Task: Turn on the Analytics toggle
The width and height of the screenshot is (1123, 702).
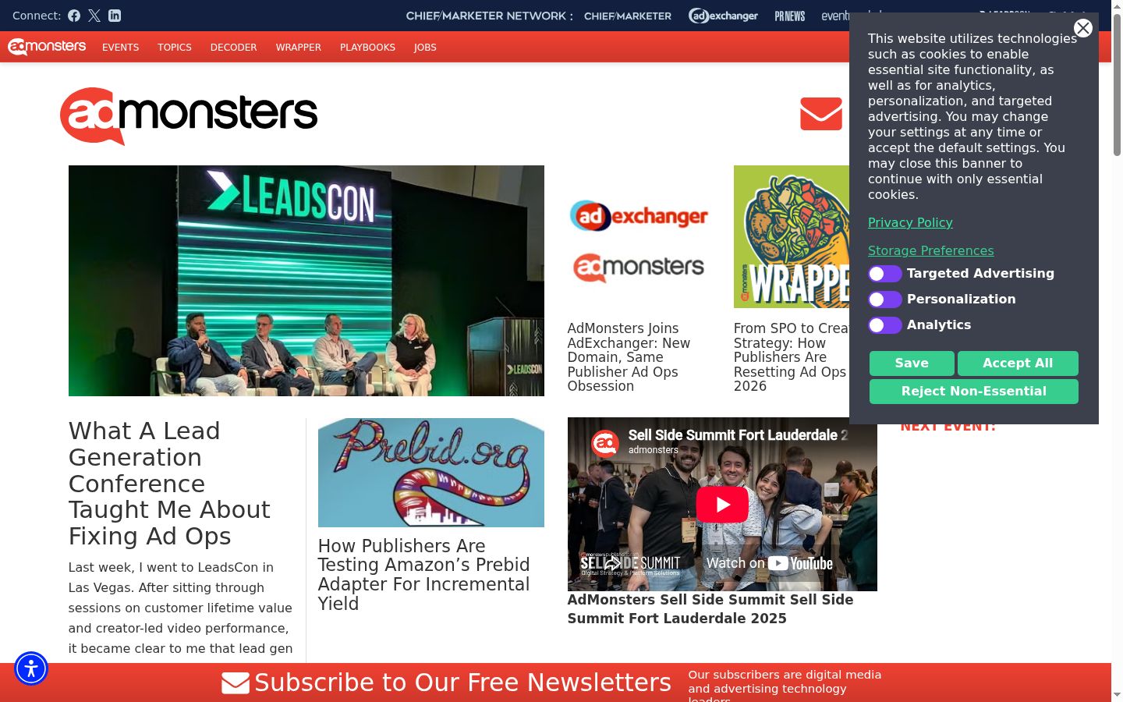Action: (885, 325)
